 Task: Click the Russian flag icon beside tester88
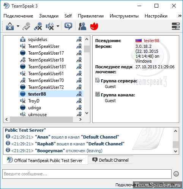coord(139,41)
